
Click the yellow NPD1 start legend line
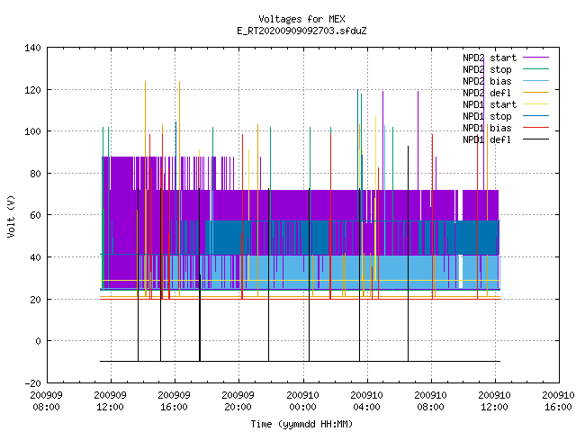pyautogui.click(x=535, y=104)
